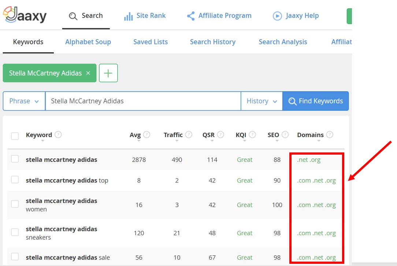The width and height of the screenshot is (397, 266).
Task: Click '.net .org' domains for first row
Action: coord(309,160)
